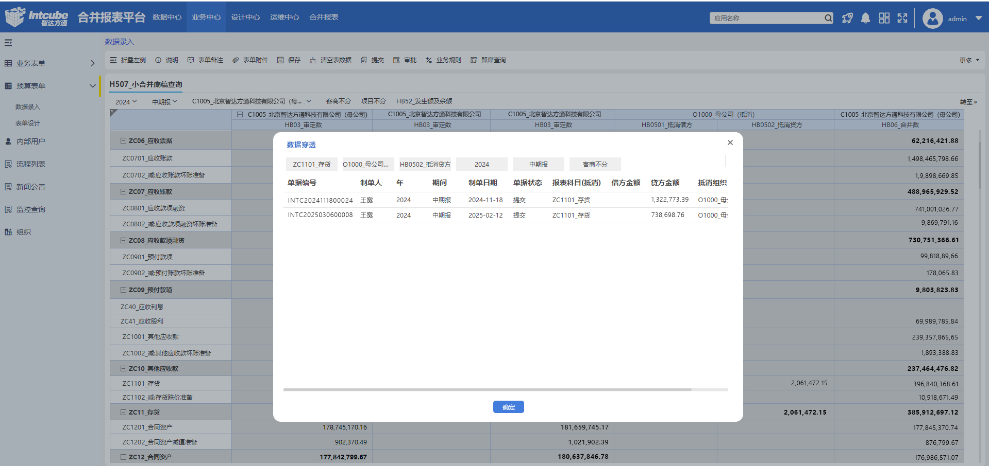Select the 数据录入 tab
This screenshot has width=989, height=466.
(119, 42)
